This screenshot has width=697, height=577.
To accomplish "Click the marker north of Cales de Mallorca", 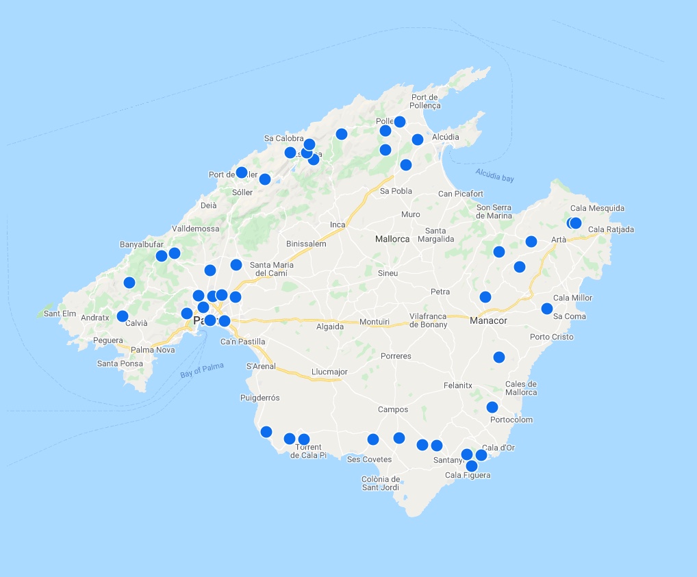I will [499, 357].
